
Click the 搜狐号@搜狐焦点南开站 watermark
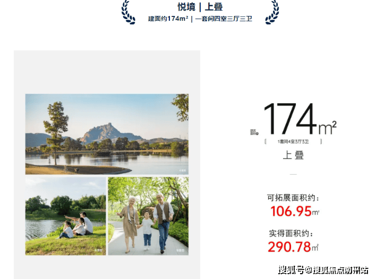pos(323,270)
